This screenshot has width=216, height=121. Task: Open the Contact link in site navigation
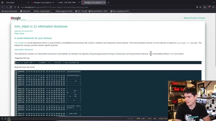(201, 18)
